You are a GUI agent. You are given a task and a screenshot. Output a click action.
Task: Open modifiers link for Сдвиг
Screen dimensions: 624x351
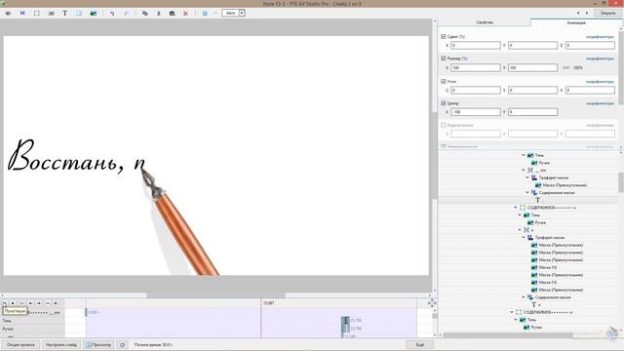pyautogui.click(x=600, y=37)
